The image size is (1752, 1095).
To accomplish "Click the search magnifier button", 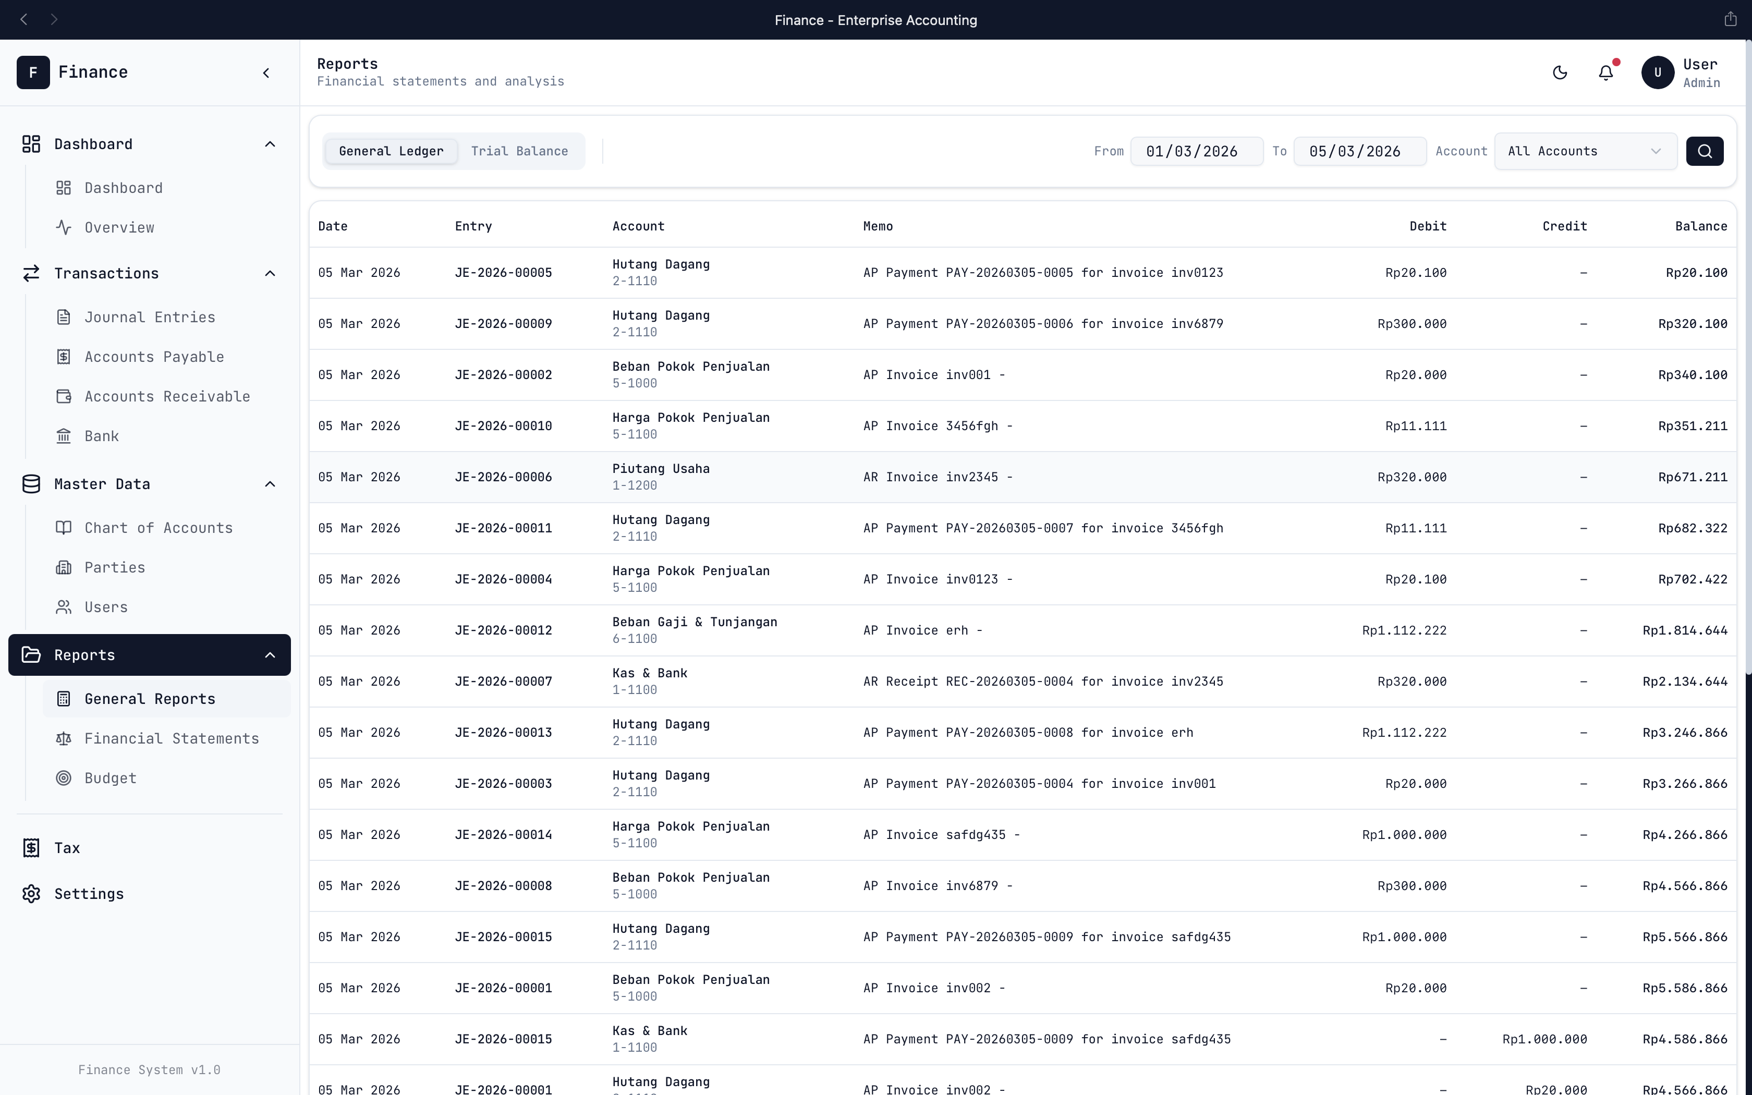I will [x=1704, y=151].
